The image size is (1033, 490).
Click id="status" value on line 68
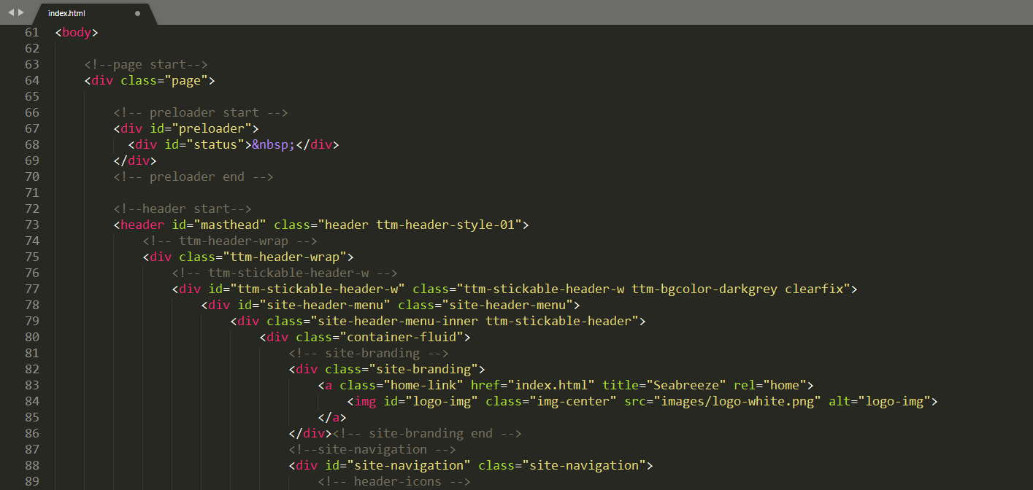(215, 144)
